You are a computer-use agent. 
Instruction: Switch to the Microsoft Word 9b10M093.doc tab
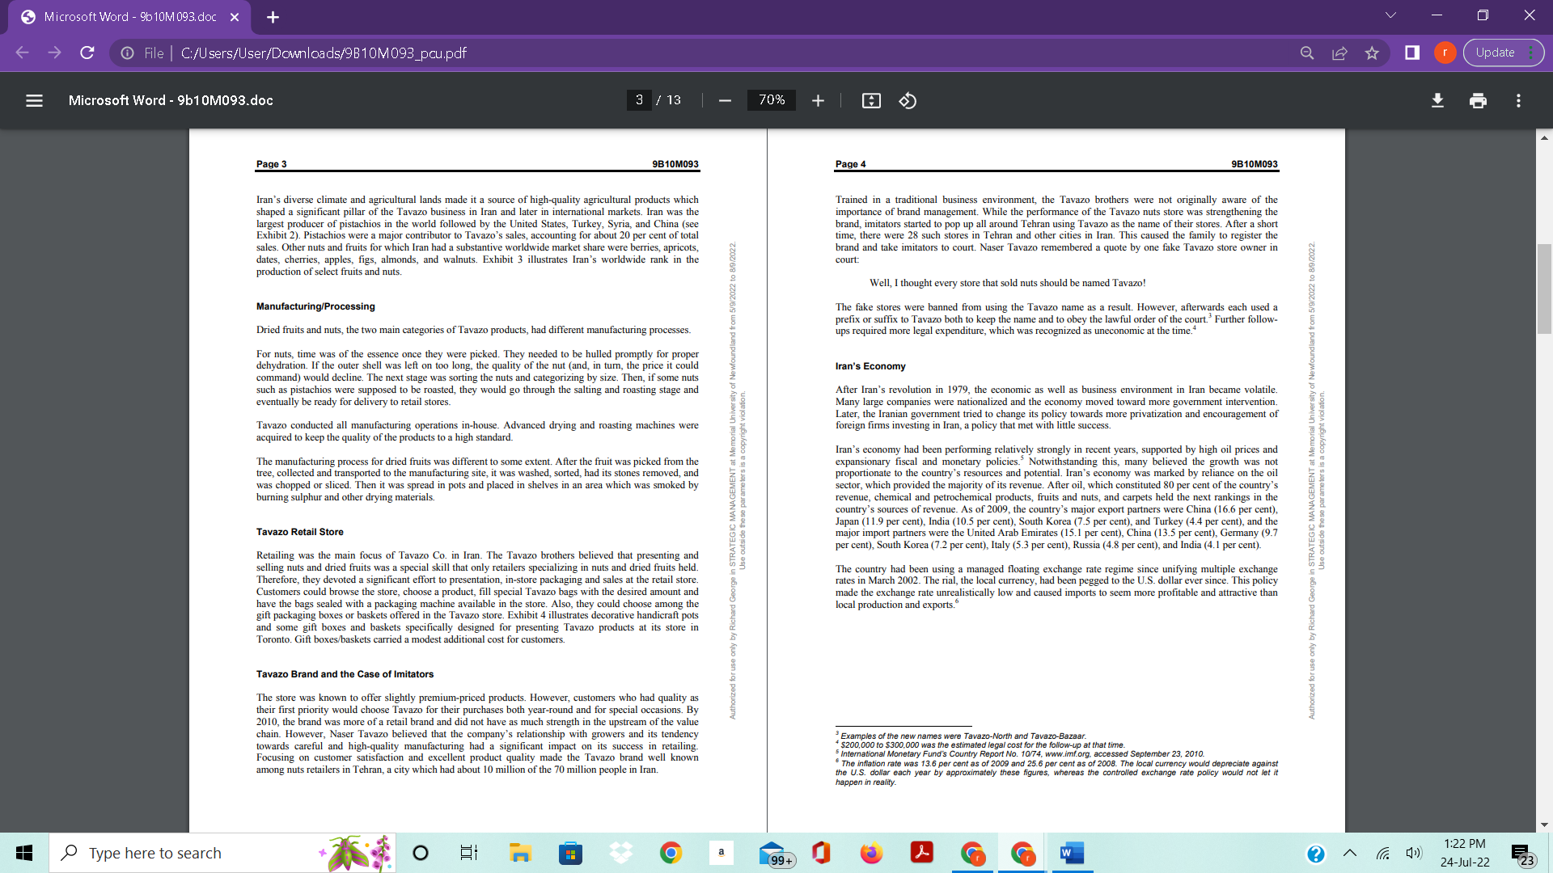point(129,16)
